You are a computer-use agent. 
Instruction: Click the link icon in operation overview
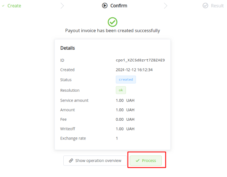71,161
